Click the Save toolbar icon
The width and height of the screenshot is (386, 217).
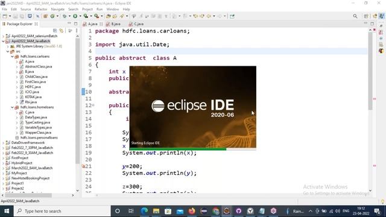[x=16, y=16]
